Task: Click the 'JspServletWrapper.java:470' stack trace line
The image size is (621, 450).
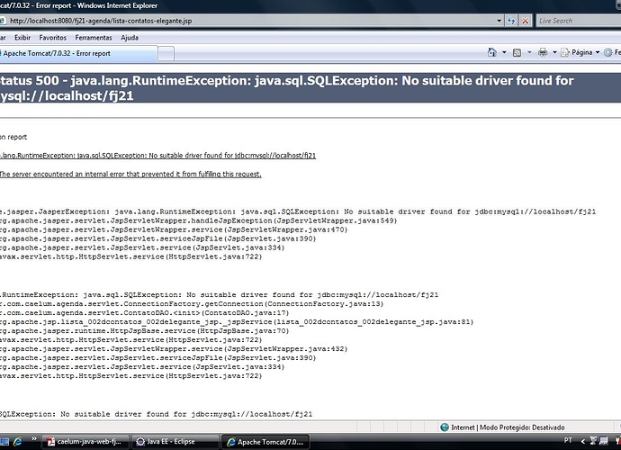Action: click(174, 229)
